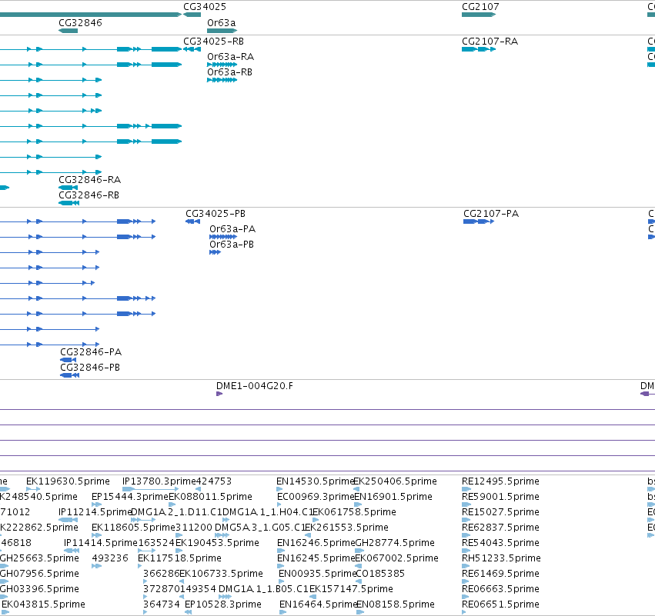Select the CO185385 feature label
The height and width of the screenshot is (616, 655).
point(380,574)
